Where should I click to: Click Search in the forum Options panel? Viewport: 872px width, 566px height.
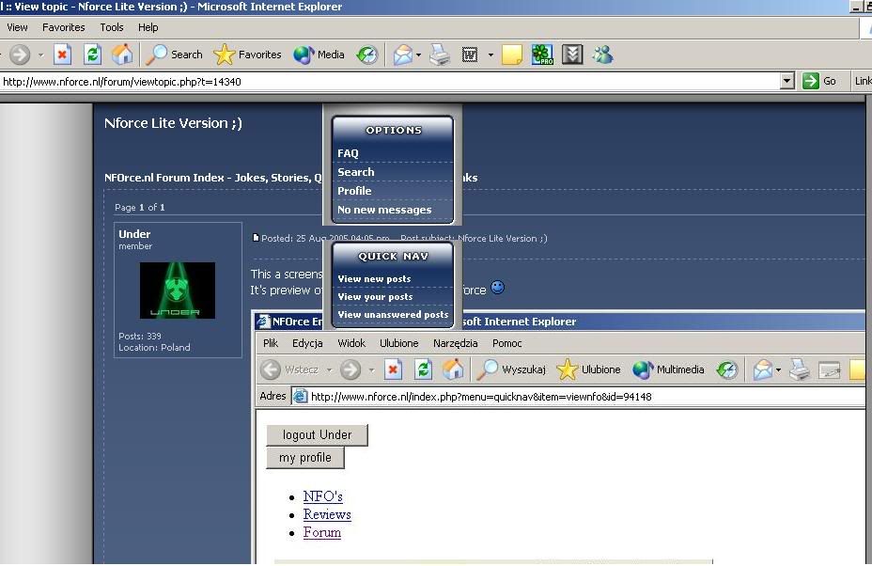tap(356, 172)
